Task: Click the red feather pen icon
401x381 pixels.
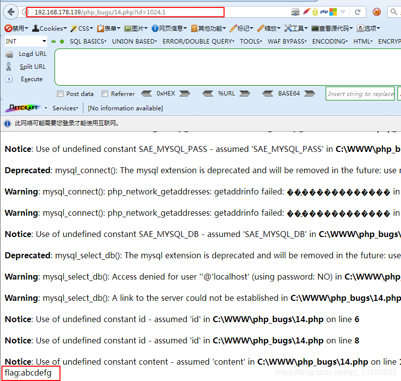Action: click(306, 12)
